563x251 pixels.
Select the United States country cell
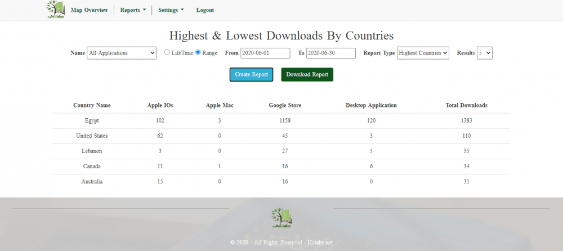point(92,136)
